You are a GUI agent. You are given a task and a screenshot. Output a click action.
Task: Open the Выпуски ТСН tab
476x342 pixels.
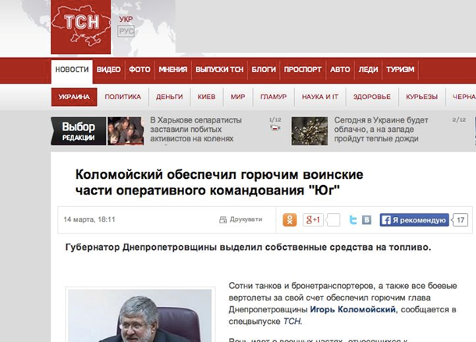[x=219, y=69]
